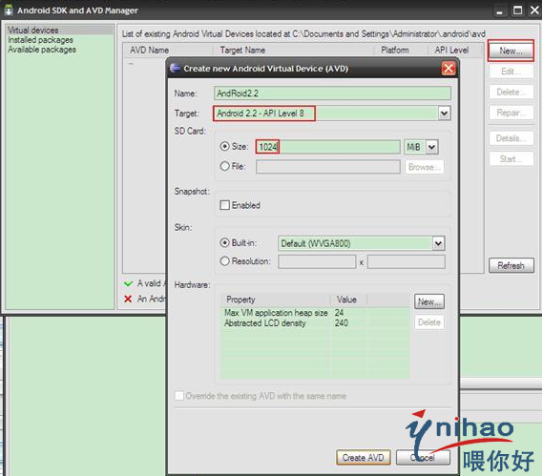Click the Value column header
Image resolution: width=543 pixels, height=476 pixels.
pos(348,300)
